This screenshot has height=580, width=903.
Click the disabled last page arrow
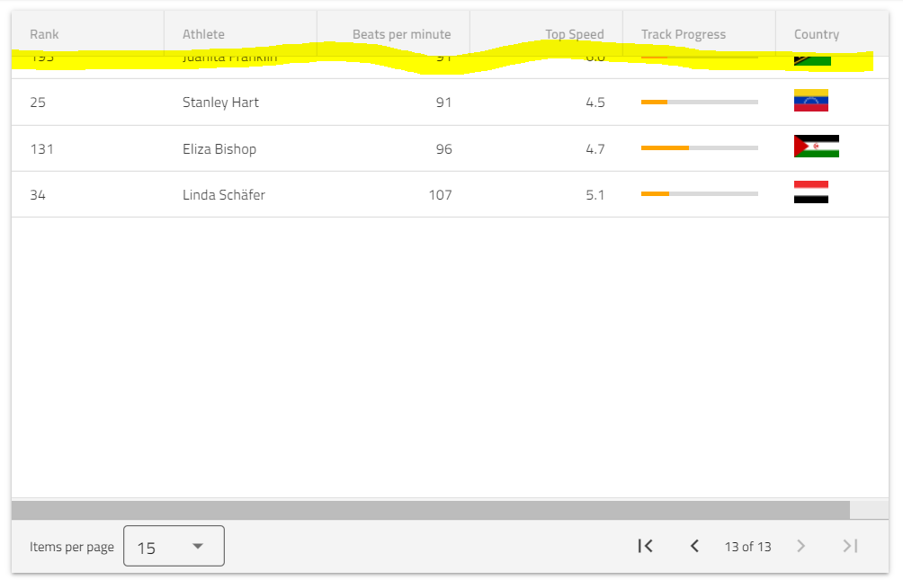[850, 546]
